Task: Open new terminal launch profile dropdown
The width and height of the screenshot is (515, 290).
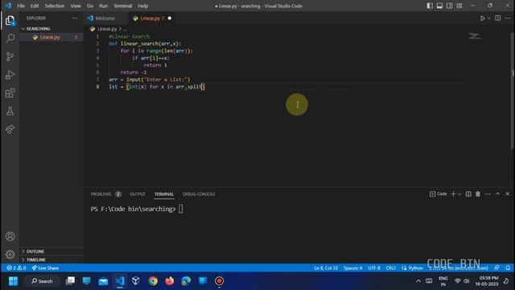Action: (x=459, y=194)
